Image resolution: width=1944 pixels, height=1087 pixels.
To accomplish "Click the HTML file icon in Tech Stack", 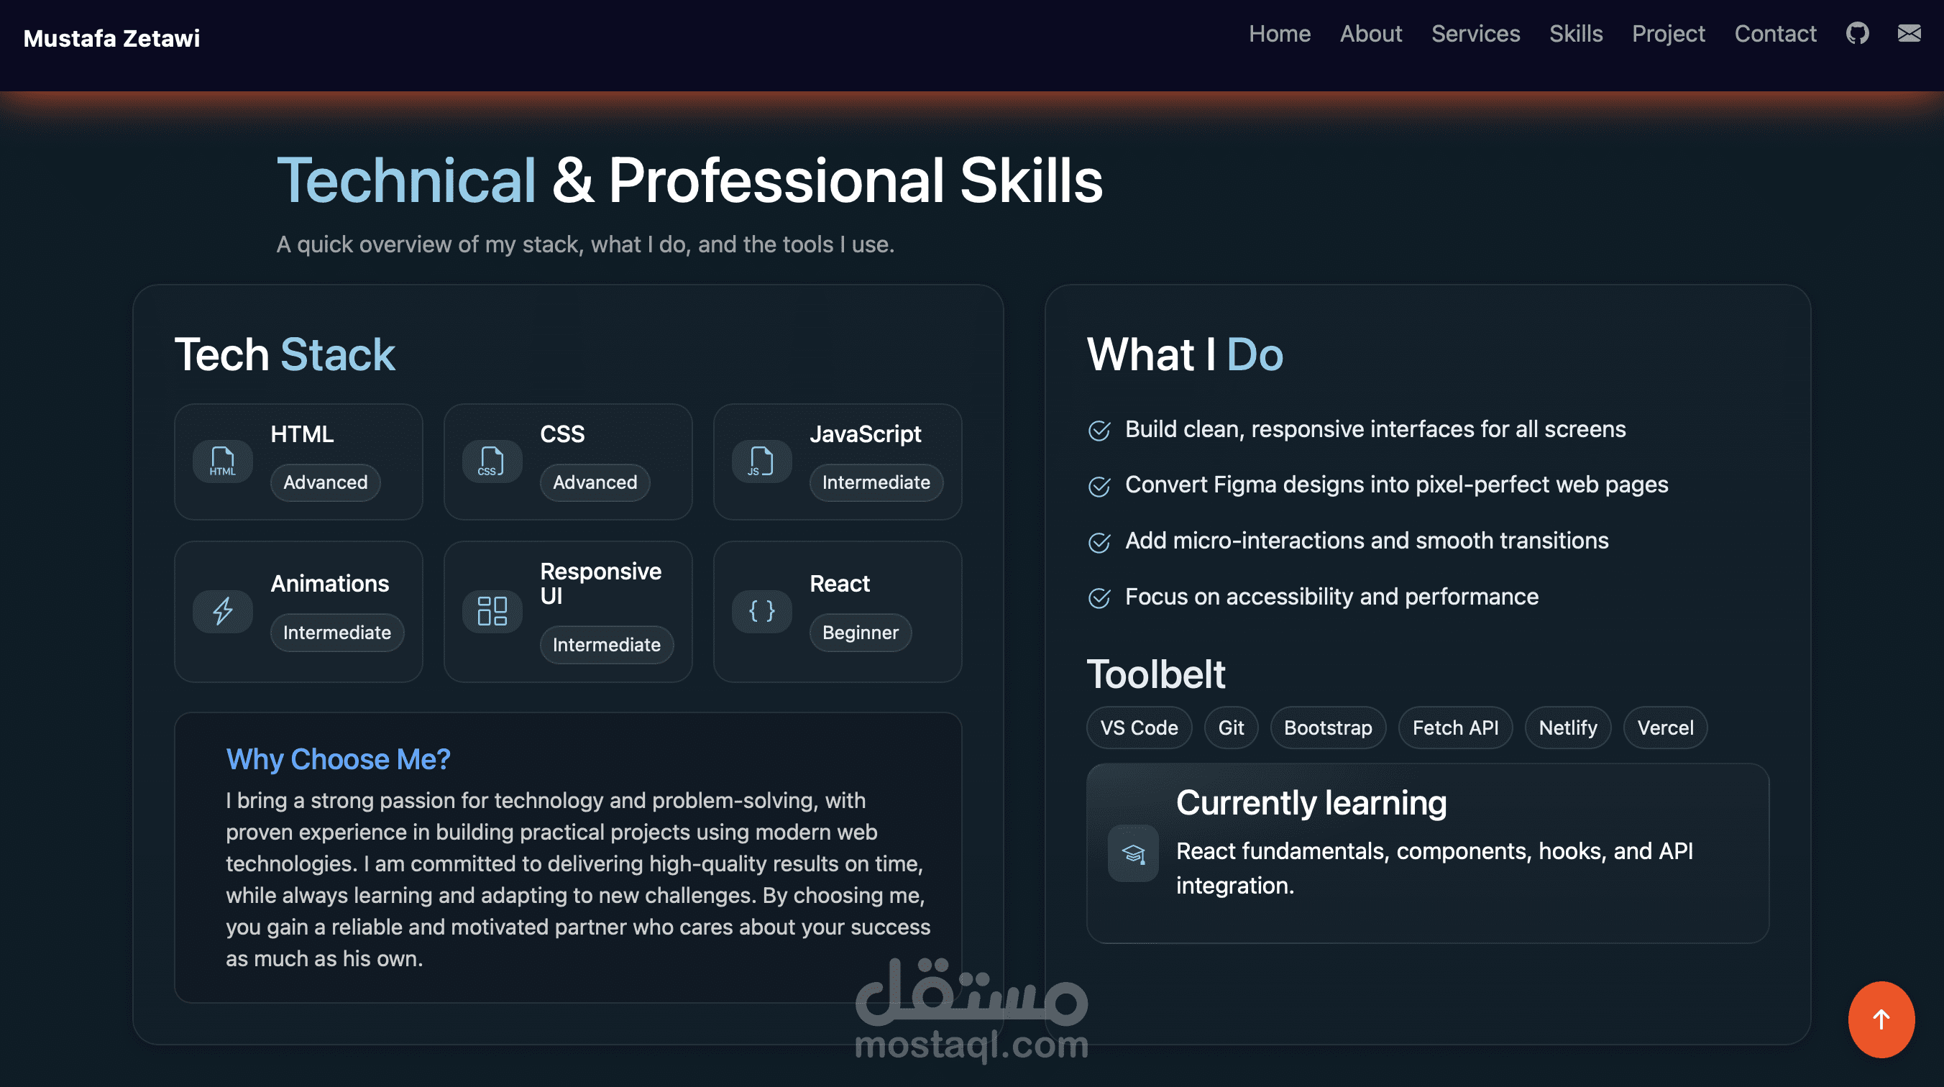I will tap(223, 462).
